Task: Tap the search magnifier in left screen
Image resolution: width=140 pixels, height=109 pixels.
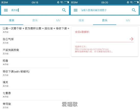Action: click(x=64, y=10)
